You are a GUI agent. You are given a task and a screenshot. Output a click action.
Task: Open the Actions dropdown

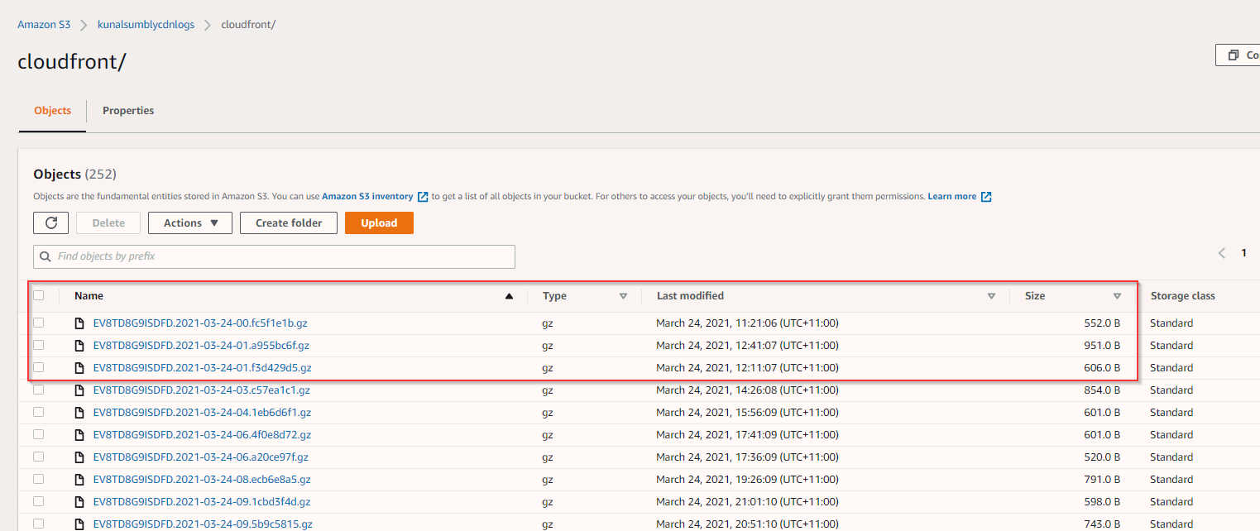click(189, 222)
